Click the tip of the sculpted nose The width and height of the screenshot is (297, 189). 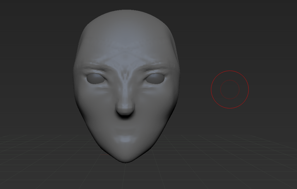(125, 108)
